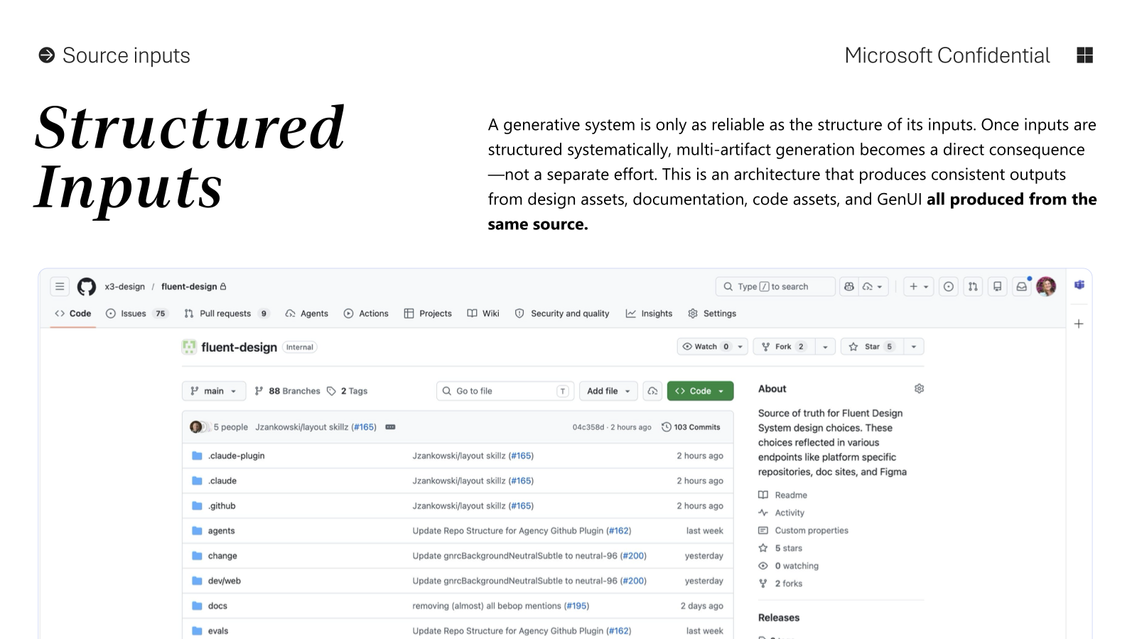
Task: Switch to the Wiki tab
Action: pos(483,313)
